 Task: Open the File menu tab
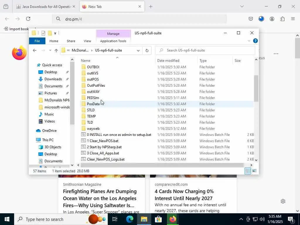pos(37,41)
